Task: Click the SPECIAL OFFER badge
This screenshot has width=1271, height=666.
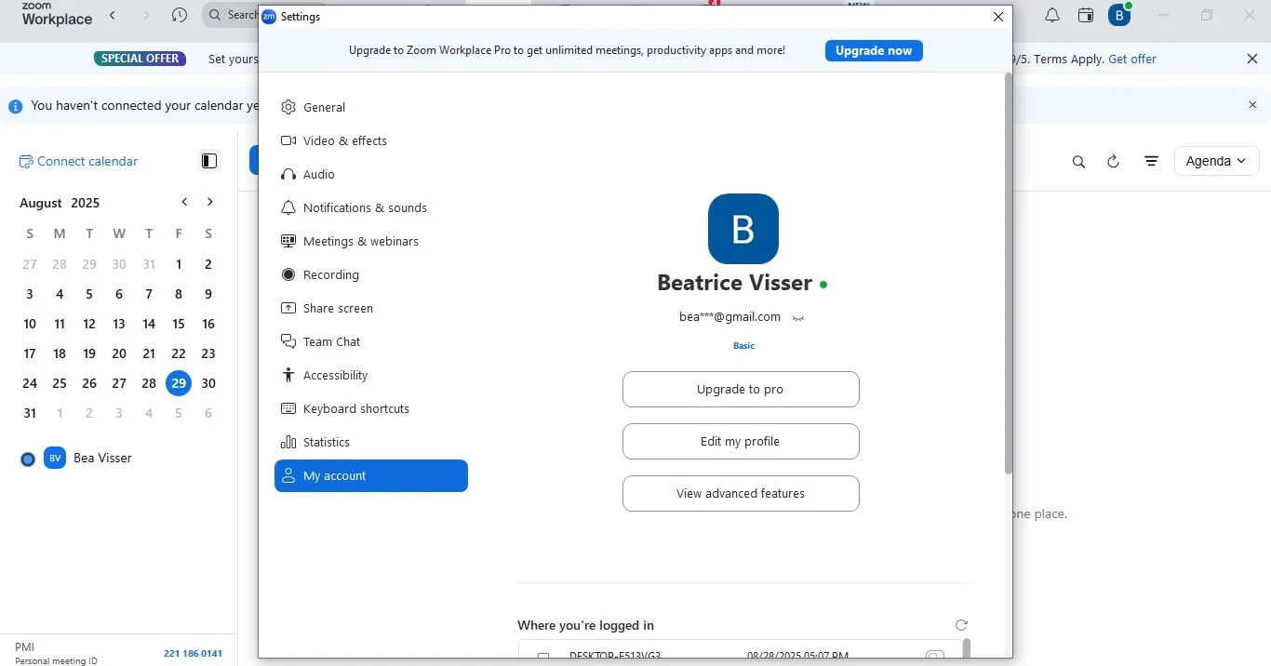Action: pyautogui.click(x=140, y=59)
